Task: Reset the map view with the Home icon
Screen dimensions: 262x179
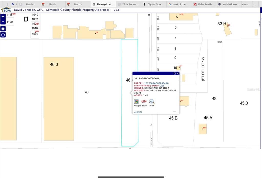Action: 3,29
